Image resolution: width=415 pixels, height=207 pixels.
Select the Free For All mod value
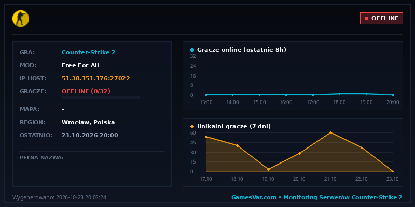click(80, 65)
